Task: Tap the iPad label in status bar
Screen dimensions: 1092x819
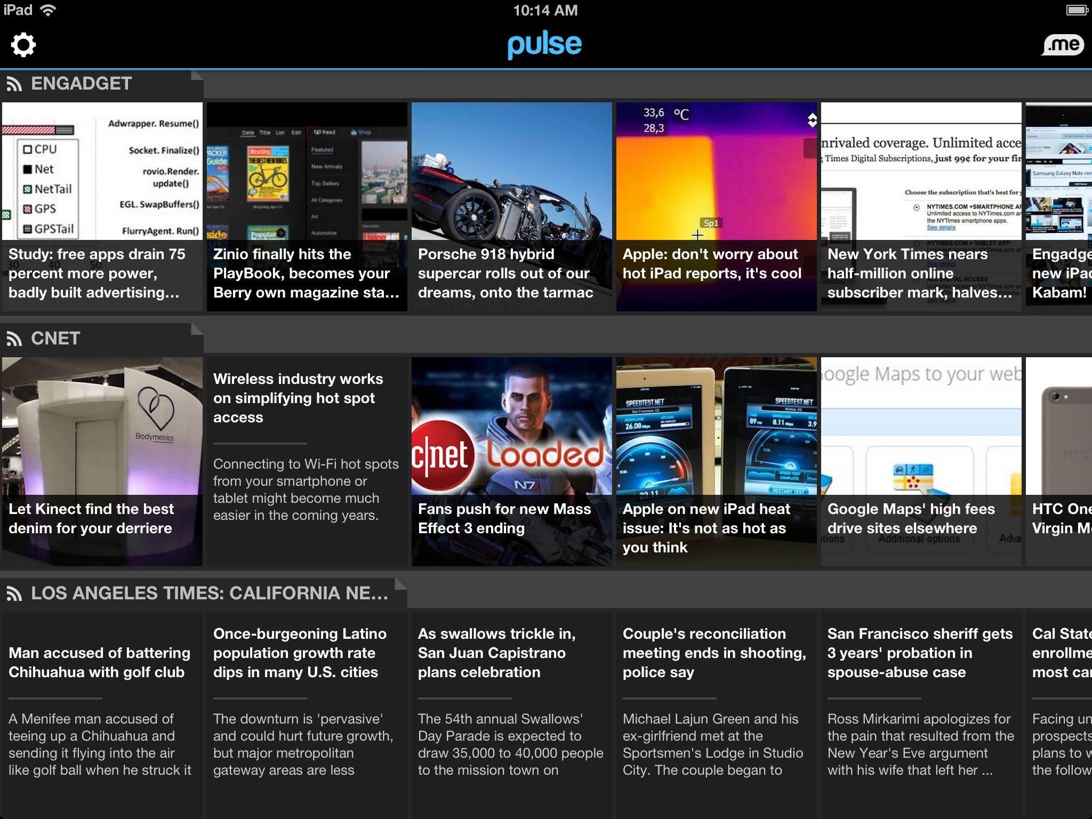Action: [x=18, y=10]
